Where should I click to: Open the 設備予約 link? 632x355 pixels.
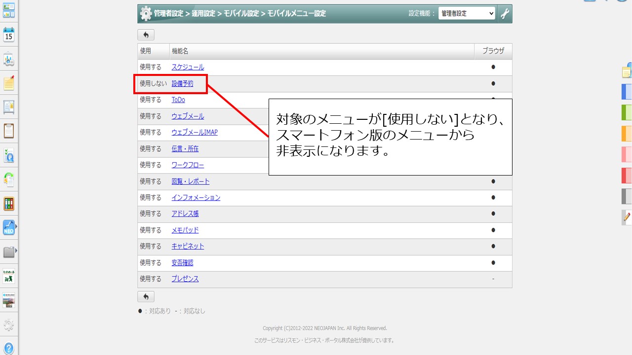pyautogui.click(x=182, y=83)
